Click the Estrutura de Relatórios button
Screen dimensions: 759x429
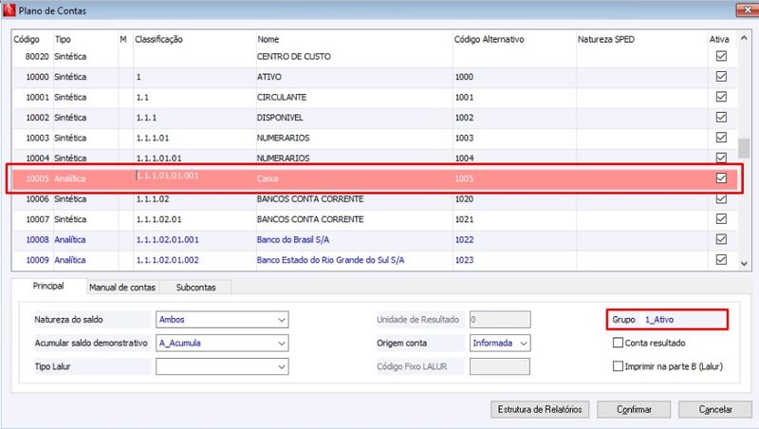tap(540, 410)
